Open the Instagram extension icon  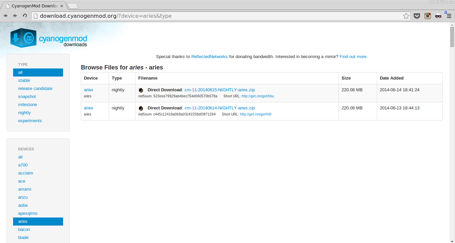tap(427, 16)
